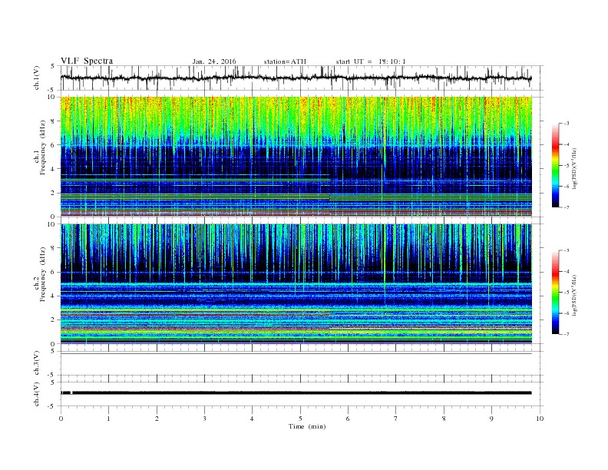The width and height of the screenshot is (608, 470).
Task: Click the "ch.4(V)" axis label
Action: [x=37, y=394]
